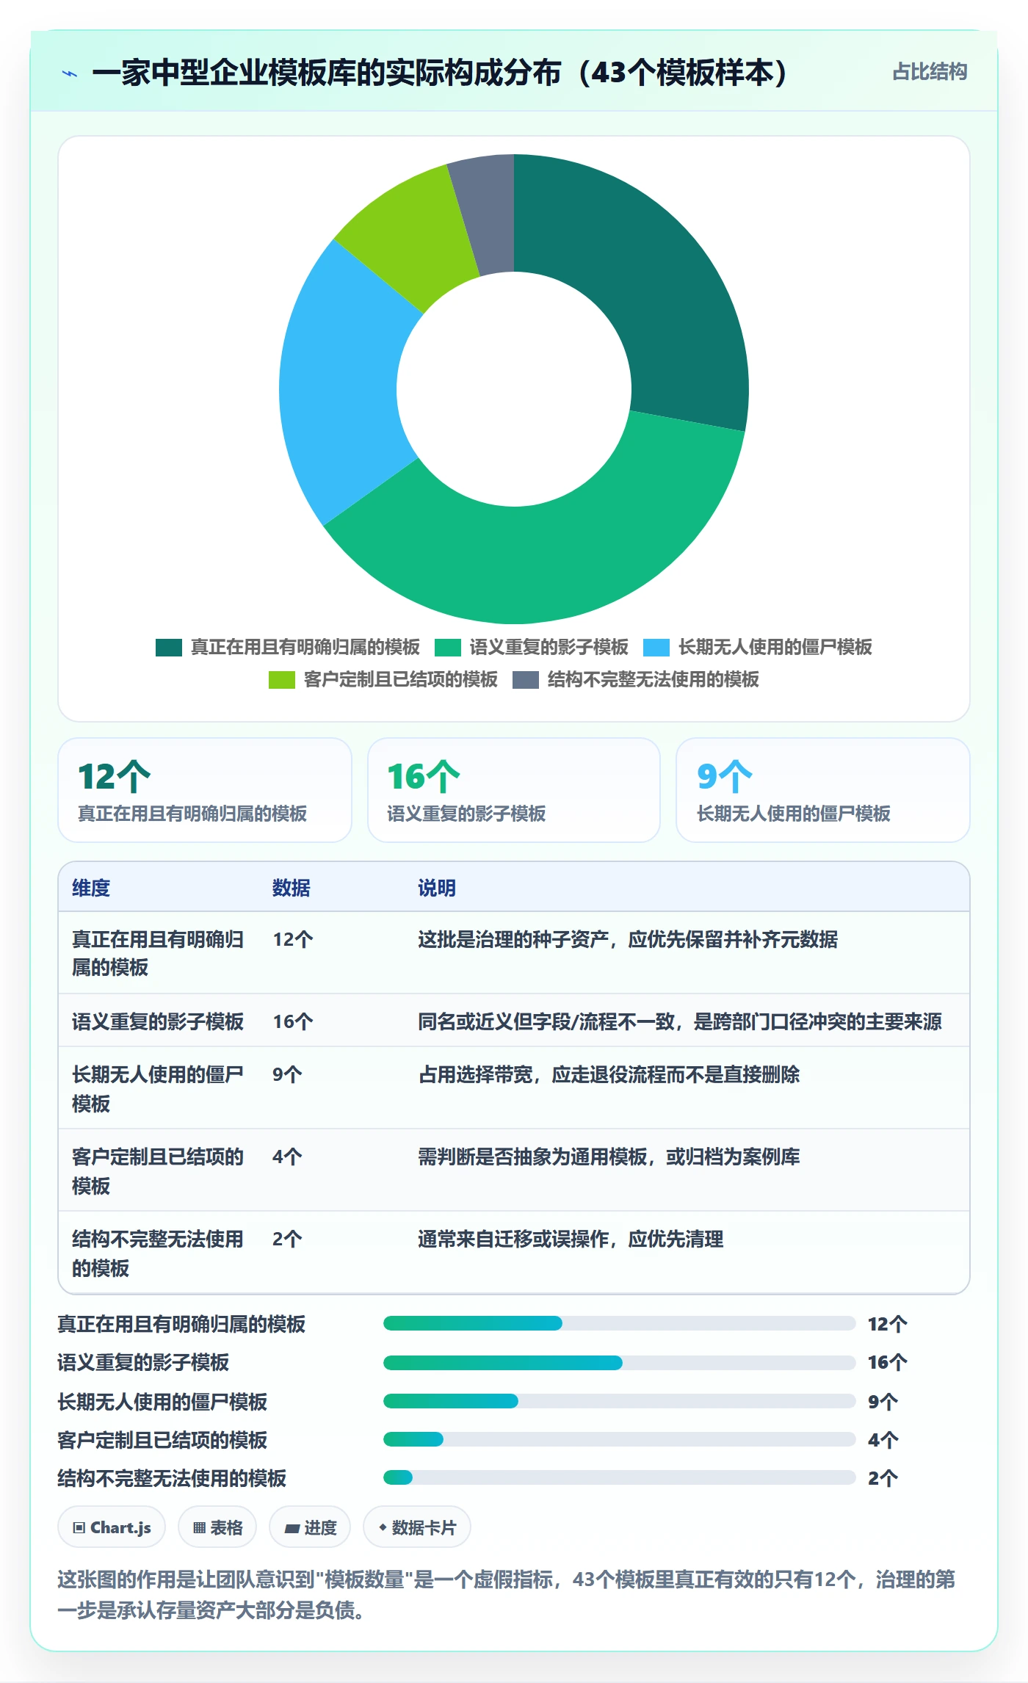Click the lightning bolt icon beside the title
Image resolution: width=1028 pixels, height=1683 pixels.
[x=70, y=73]
